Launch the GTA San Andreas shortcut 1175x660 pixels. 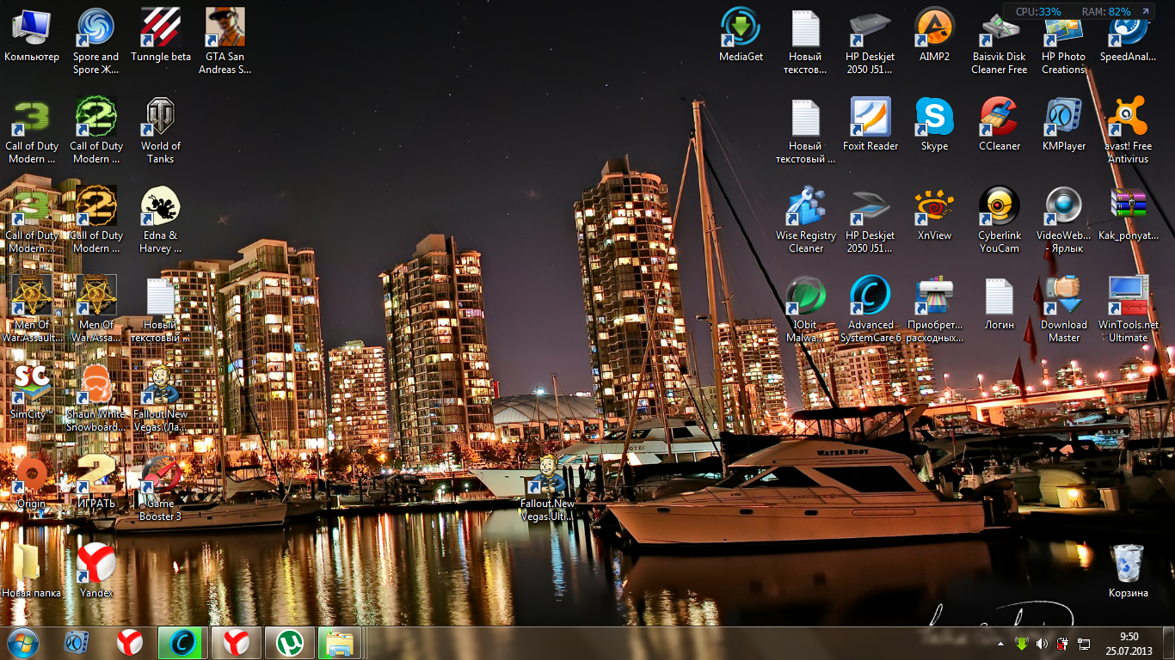(x=225, y=28)
